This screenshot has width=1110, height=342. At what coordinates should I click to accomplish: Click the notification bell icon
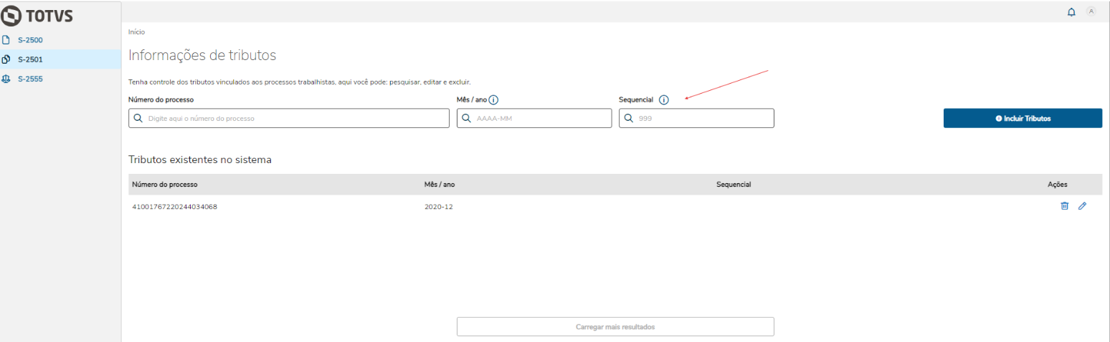[x=1071, y=12]
